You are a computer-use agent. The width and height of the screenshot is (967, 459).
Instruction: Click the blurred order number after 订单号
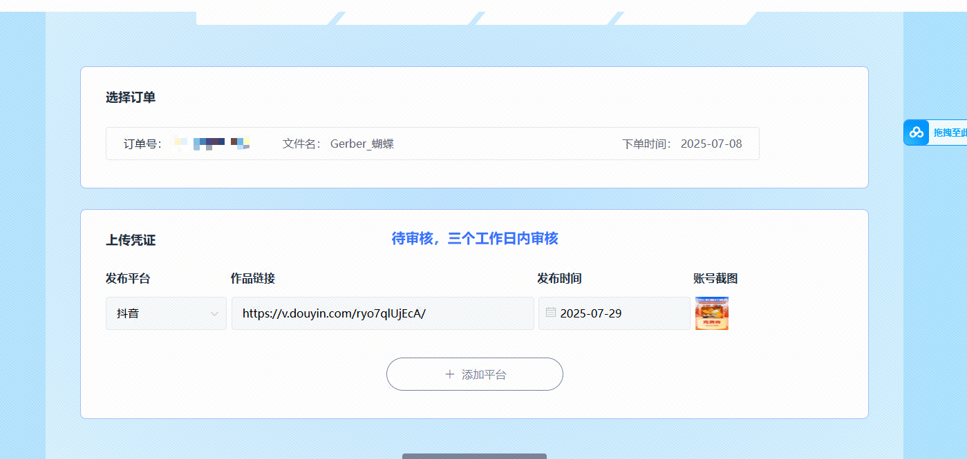212,144
